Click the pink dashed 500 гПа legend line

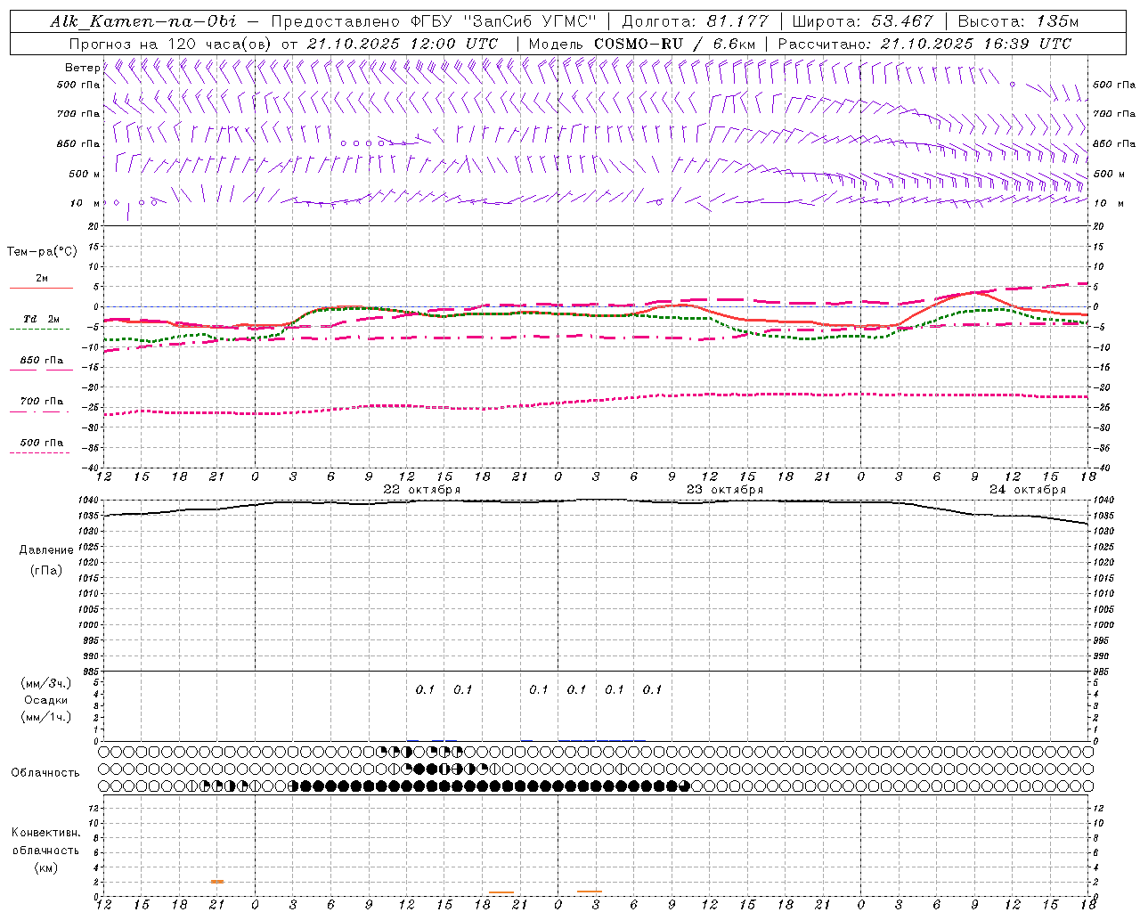[x=39, y=453]
